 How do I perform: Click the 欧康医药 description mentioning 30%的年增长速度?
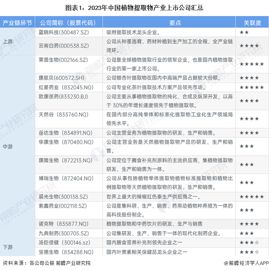[x=169, y=101]
